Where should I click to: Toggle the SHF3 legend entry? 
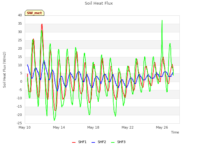tap(118, 142)
